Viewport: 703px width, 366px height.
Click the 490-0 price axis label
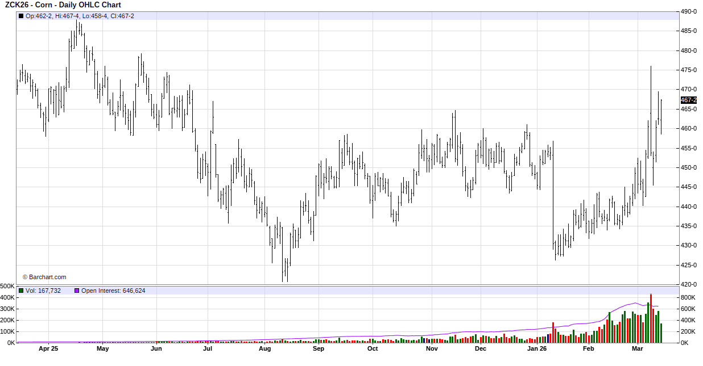(x=689, y=11)
